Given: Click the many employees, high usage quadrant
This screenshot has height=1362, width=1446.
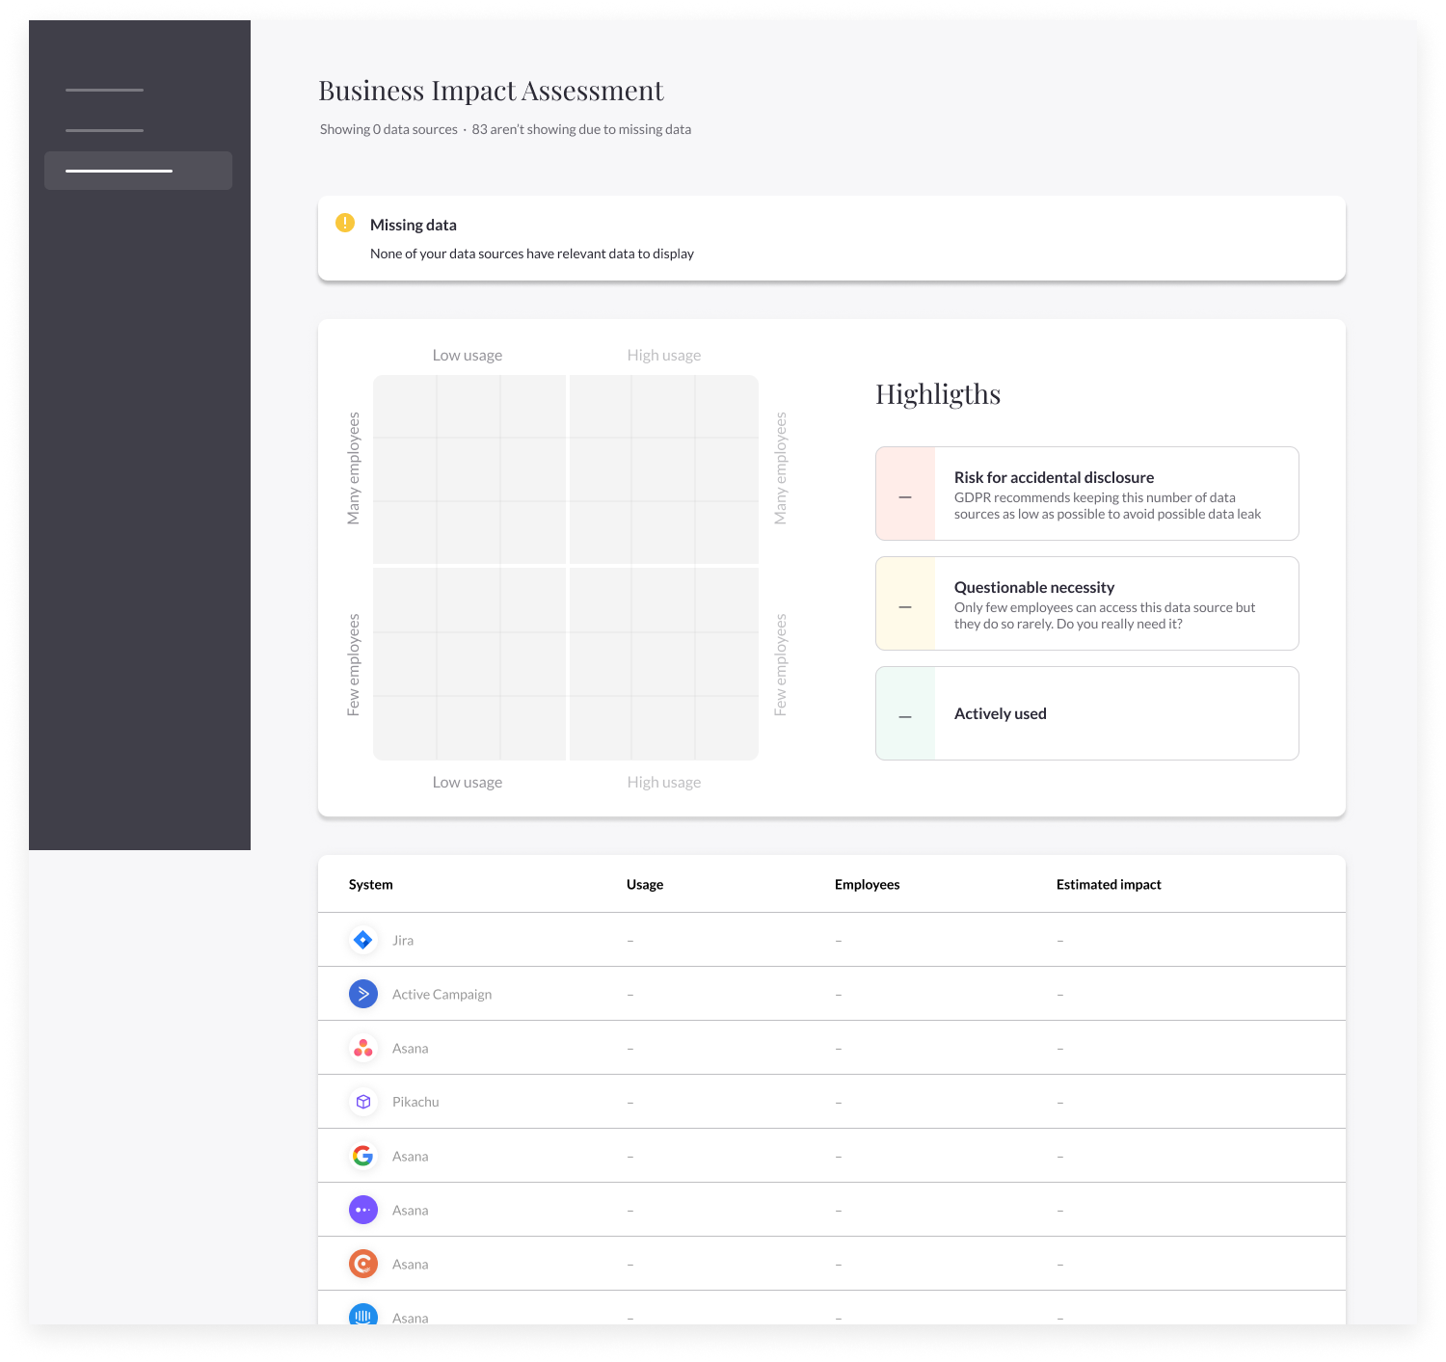Looking at the screenshot, I should tap(664, 469).
